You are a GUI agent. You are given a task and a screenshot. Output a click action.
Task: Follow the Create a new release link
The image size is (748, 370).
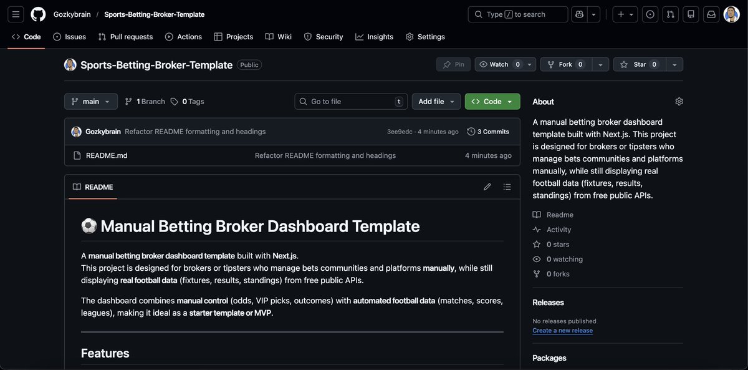[x=562, y=329]
